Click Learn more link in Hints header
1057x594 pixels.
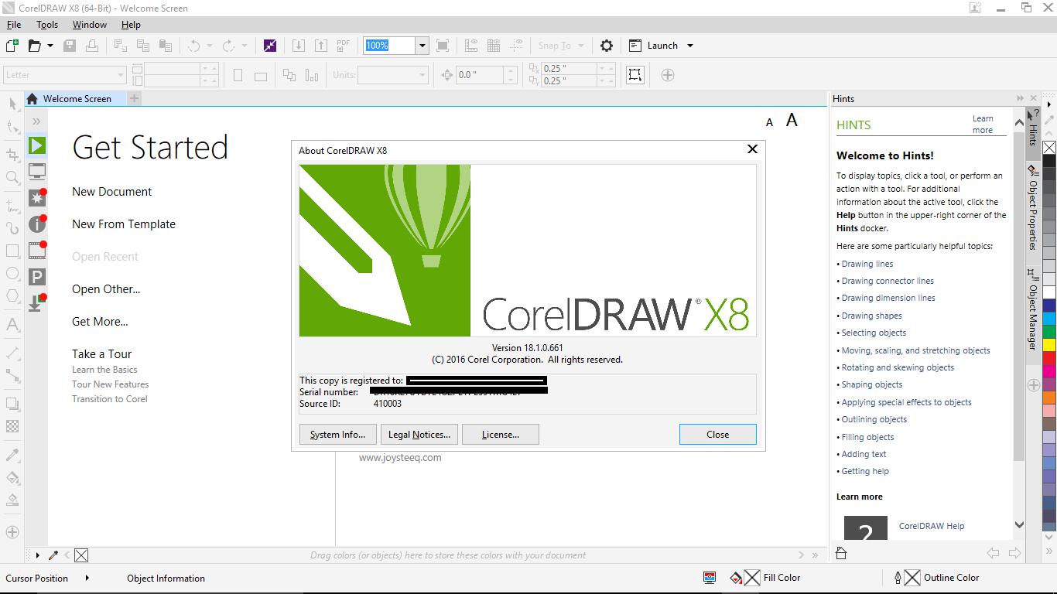tap(983, 125)
